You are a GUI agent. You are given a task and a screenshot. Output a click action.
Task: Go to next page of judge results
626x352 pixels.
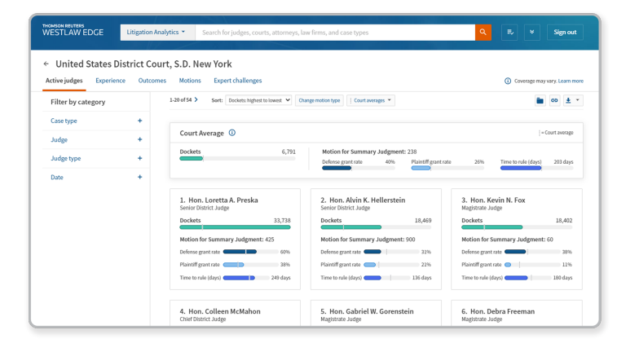196,99
